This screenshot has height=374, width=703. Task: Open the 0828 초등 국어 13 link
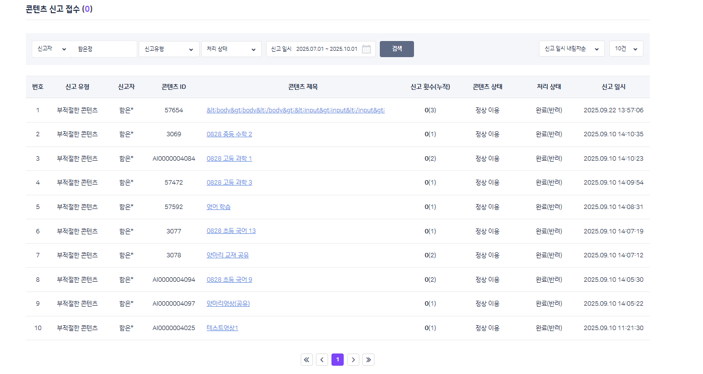[x=231, y=231]
